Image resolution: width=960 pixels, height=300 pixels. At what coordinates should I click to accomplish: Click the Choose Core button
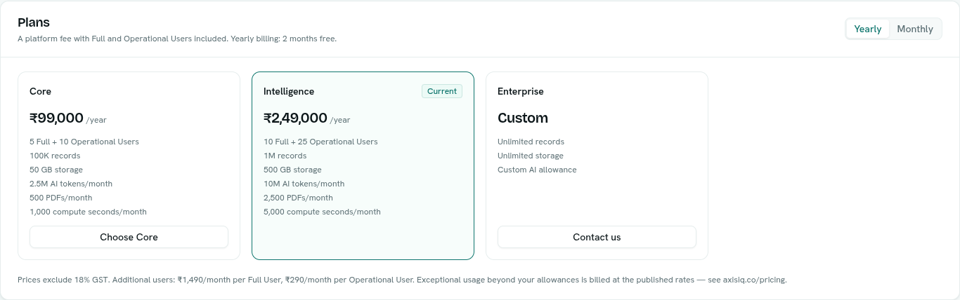click(129, 237)
